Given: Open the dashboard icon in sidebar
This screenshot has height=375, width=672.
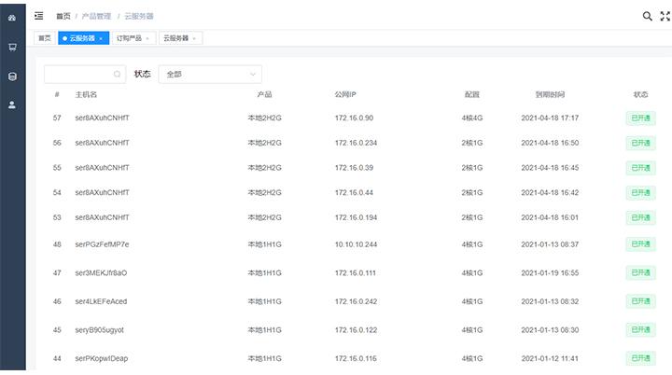Looking at the screenshot, I should coord(12,17).
